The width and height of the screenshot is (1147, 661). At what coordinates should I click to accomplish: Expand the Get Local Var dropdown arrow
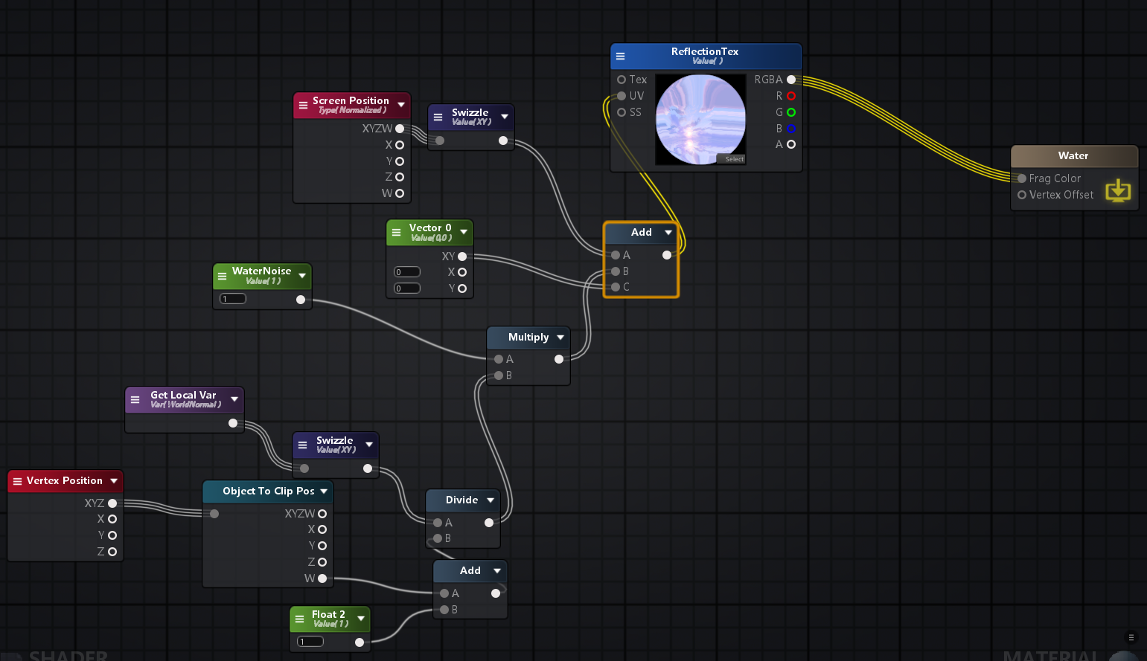click(x=234, y=399)
